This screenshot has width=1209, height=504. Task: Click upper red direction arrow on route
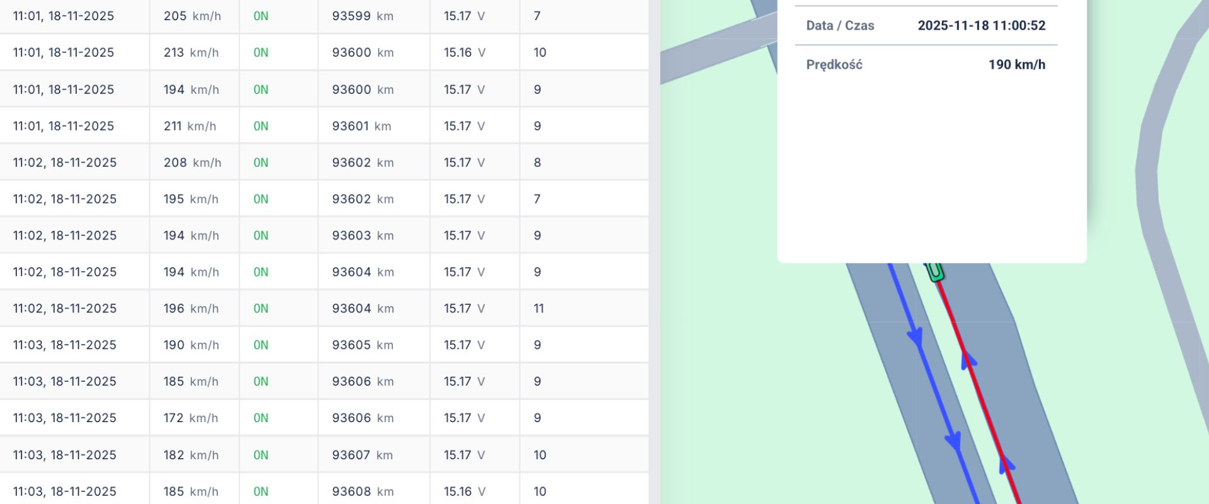[968, 359]
